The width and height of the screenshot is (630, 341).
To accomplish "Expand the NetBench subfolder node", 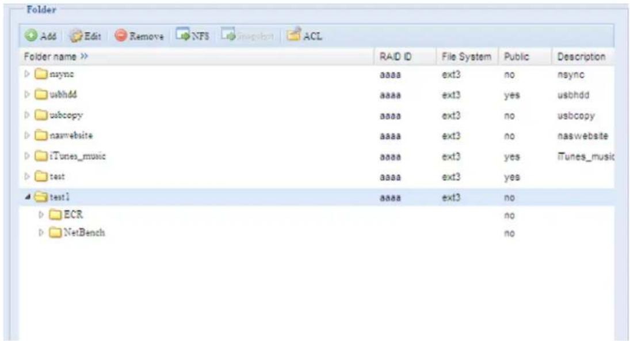I will click(x=41, y=233).
